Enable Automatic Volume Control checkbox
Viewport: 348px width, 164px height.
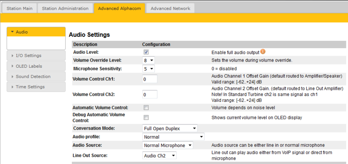(x=146, y=108)
